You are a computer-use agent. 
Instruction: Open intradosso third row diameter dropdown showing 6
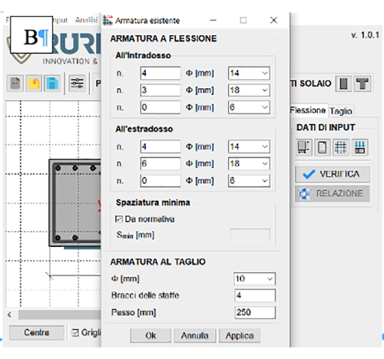click(249, 107)
